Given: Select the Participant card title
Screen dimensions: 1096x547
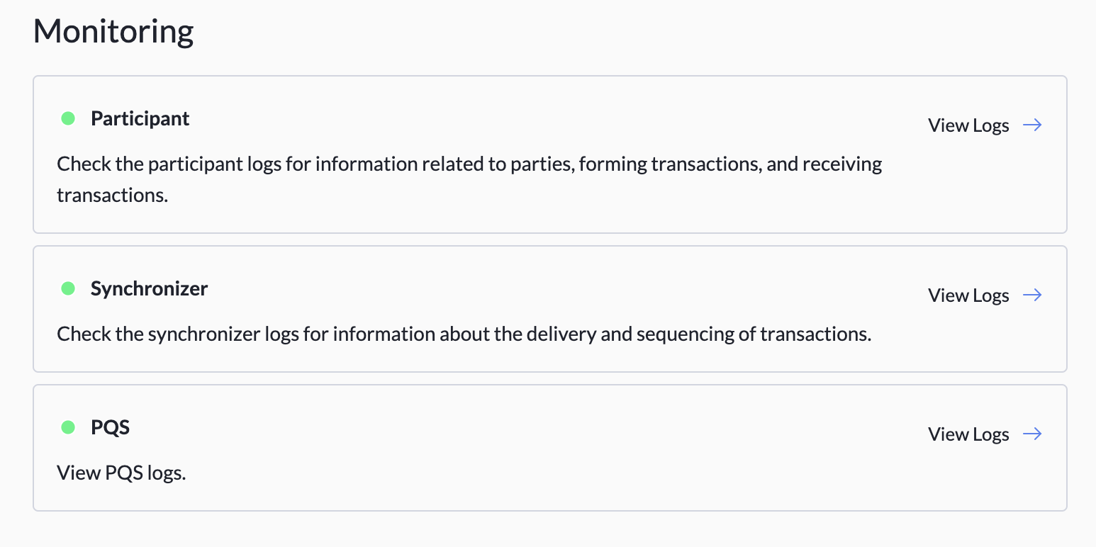Looking at the screenshot, I should 140,118.
